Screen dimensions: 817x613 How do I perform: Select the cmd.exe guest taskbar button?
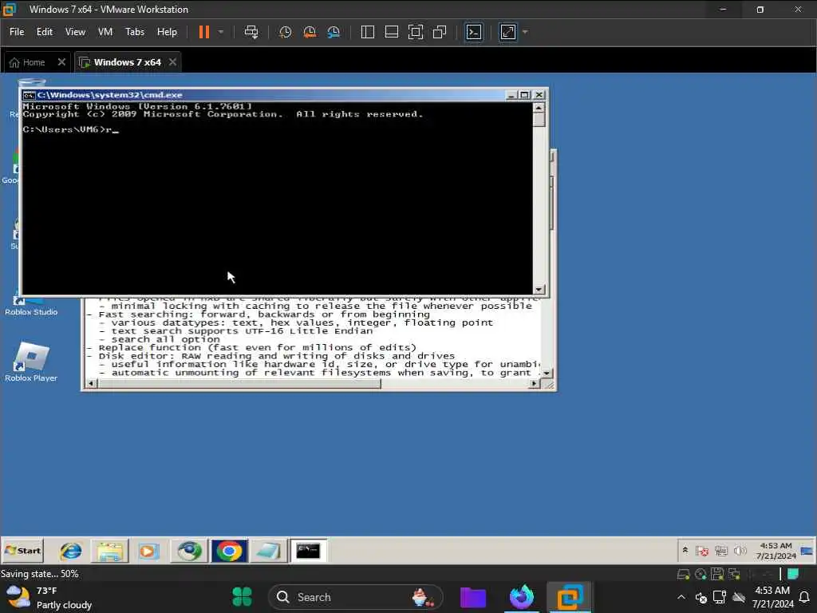tap(308, 551)
